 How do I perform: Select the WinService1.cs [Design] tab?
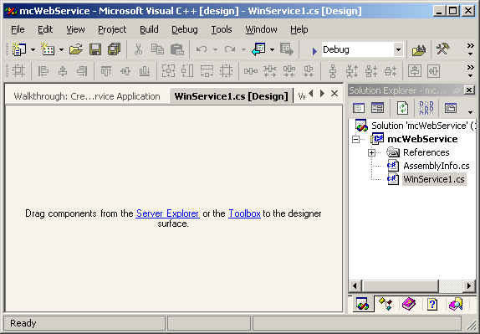point(231,96)
